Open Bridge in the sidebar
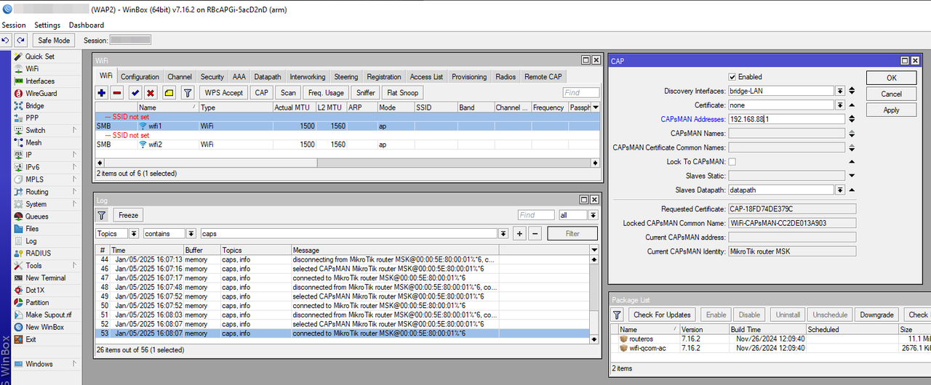 tap(34, 106)
